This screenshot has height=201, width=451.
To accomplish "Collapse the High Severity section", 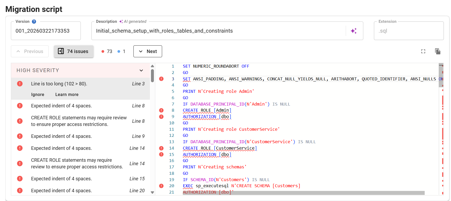I will coord(141,71).
